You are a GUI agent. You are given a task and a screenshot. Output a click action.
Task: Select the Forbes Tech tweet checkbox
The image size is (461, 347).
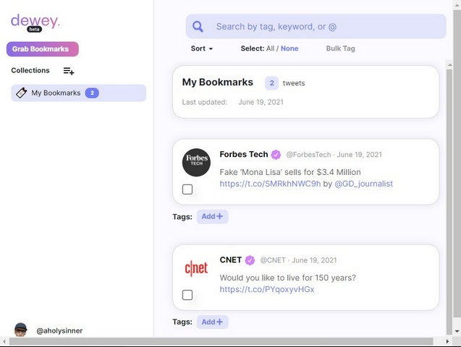(187, 189)
